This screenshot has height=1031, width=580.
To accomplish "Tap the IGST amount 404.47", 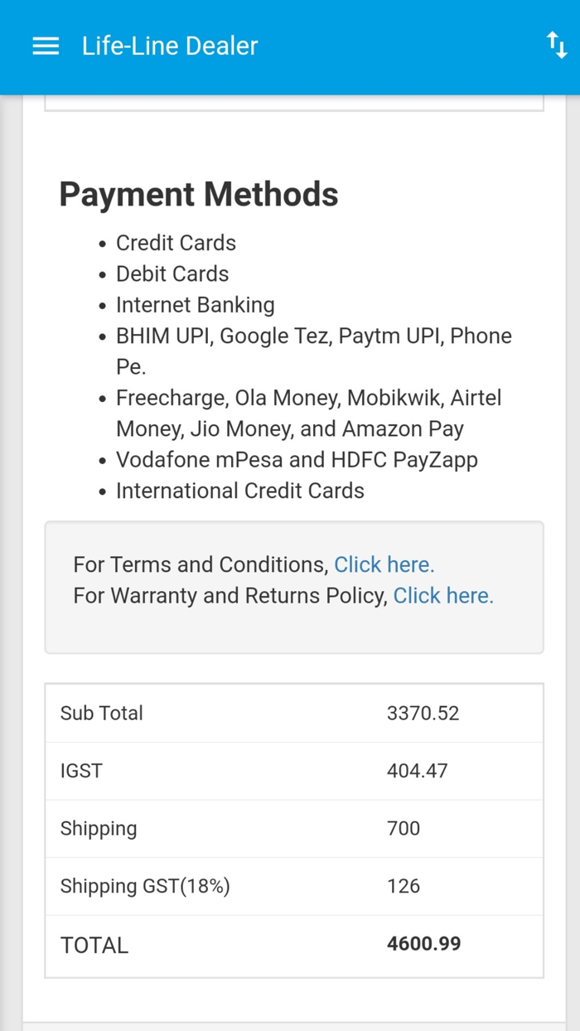I will (417, 771).
